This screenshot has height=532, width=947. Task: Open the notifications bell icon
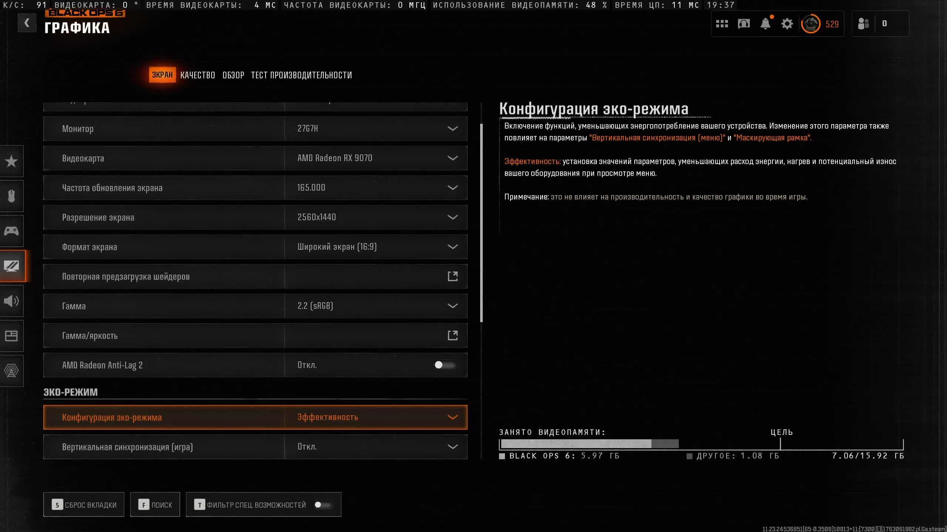coord(765,24)
